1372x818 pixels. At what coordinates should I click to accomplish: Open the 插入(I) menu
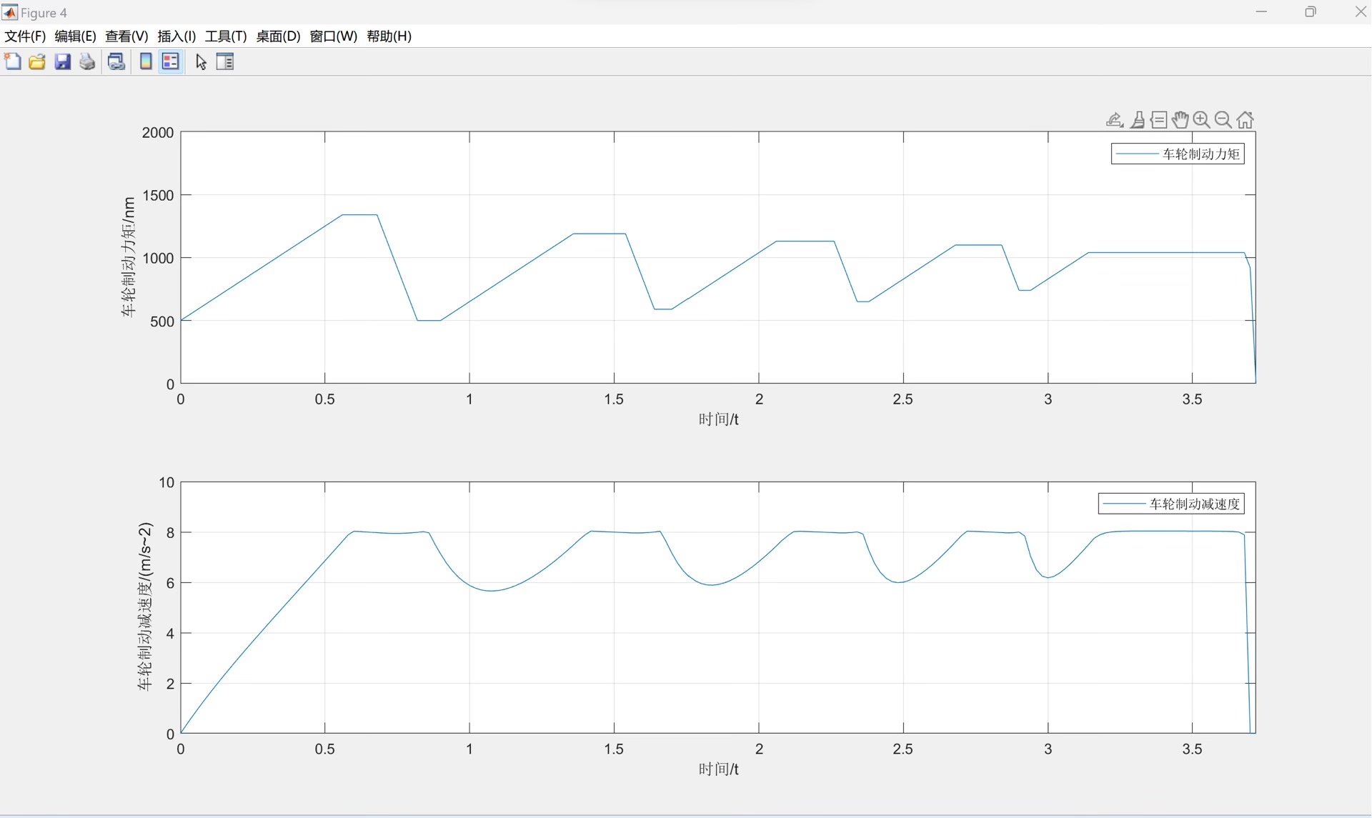pos(177,36)
